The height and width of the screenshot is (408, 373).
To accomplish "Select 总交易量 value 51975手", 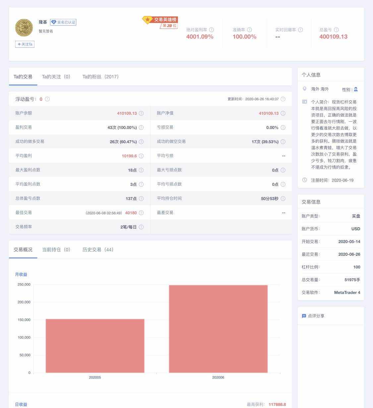I will [352, 280].
